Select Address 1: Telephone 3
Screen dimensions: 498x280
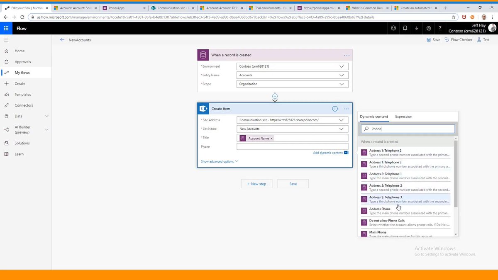[405, 164]
